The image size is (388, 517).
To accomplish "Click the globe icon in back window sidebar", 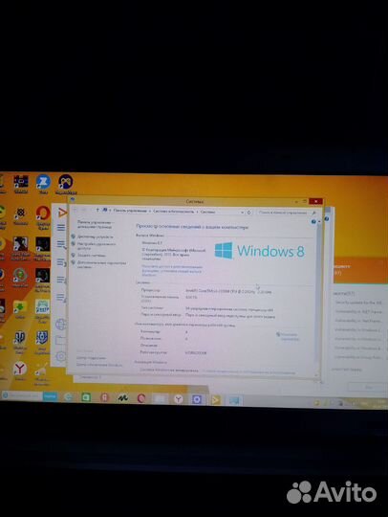I will click(61, 325).
